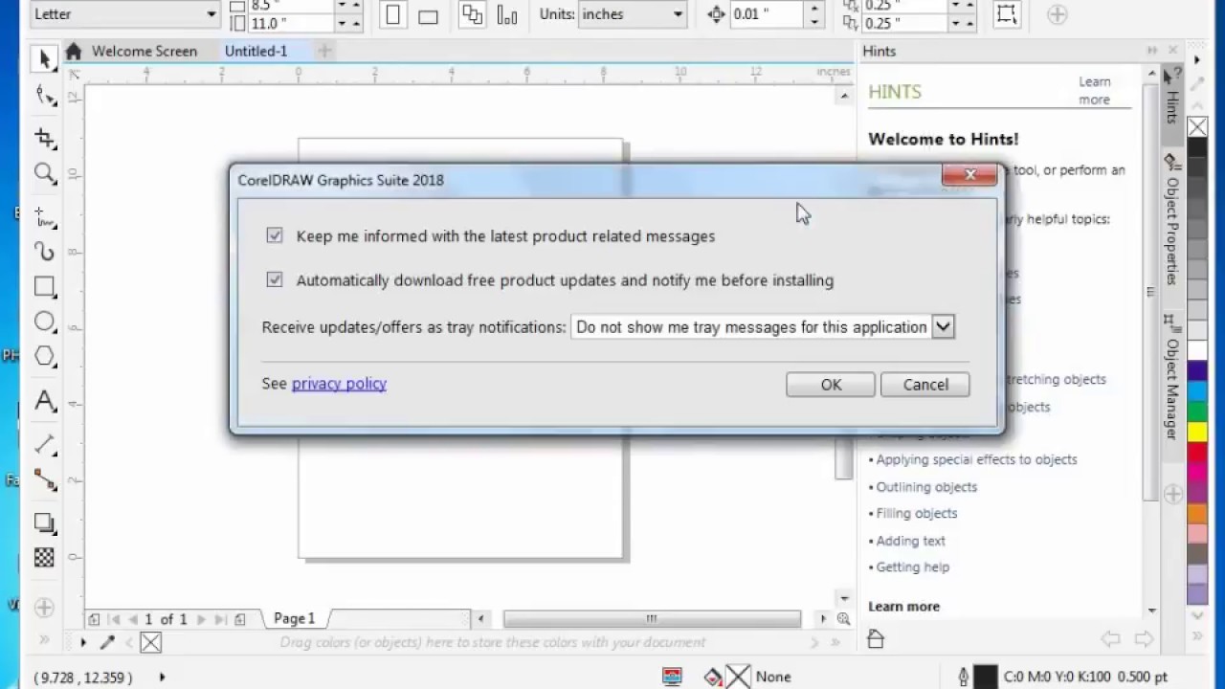1225x689 pixels.
Task: Click the zoom magnifier beside horizontal scrollbar
Action: click(843, 619)
